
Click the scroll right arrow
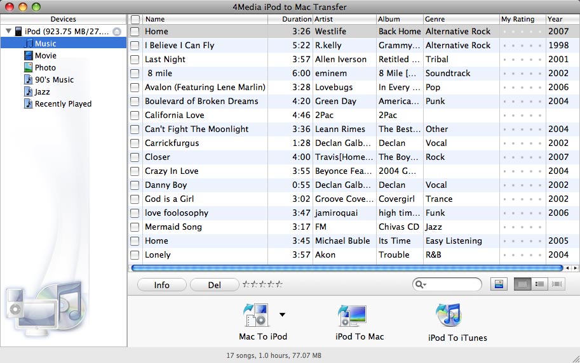(x=575, y=268)
